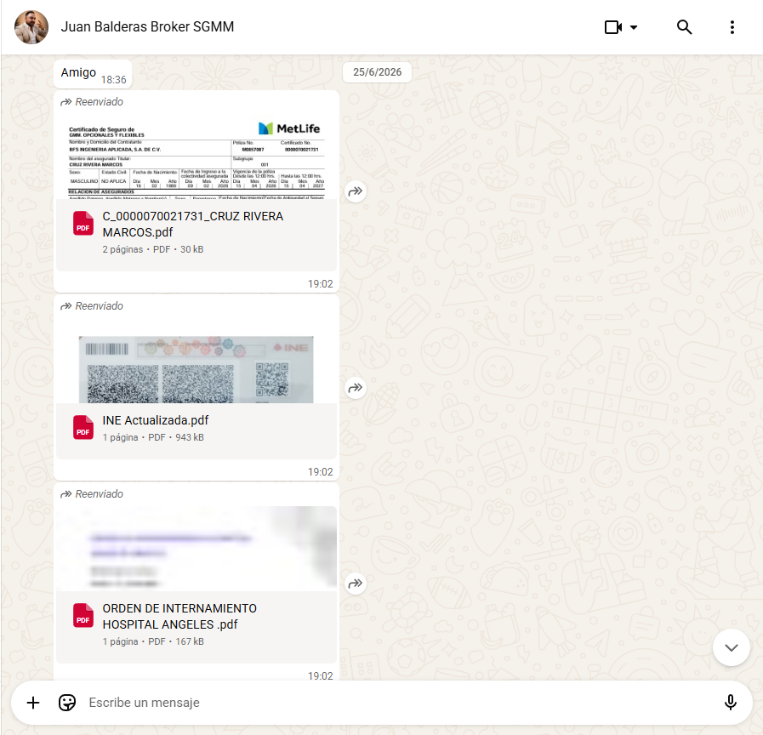The height and width of the screenshot is (735, 763).
Task: Click the 2 páginas · PDF · 30 kB details
Action: [153, 249]
